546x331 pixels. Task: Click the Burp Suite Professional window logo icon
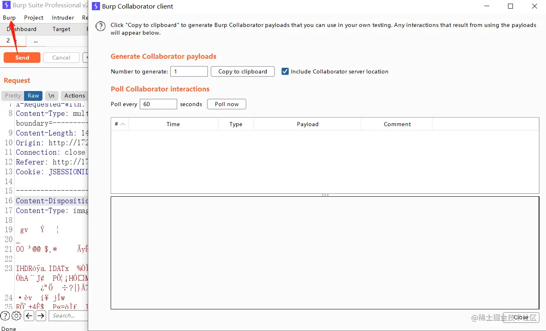tap(7, 5)
